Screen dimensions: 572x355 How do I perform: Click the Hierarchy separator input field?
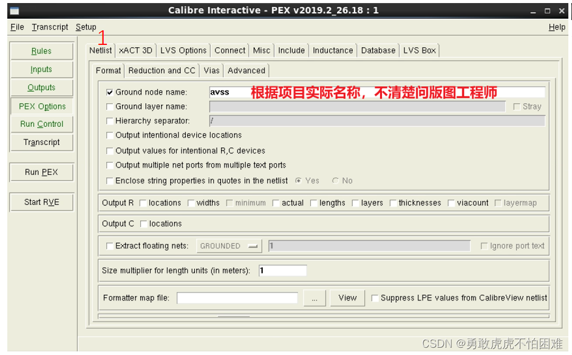(377, 121)
